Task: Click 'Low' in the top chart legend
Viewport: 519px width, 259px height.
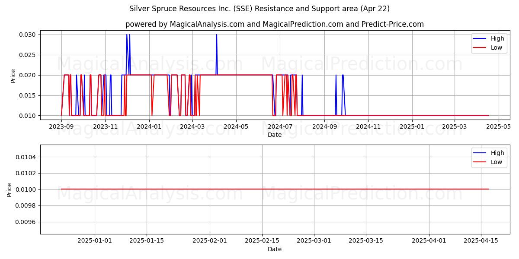Action: tap(497, 48)
